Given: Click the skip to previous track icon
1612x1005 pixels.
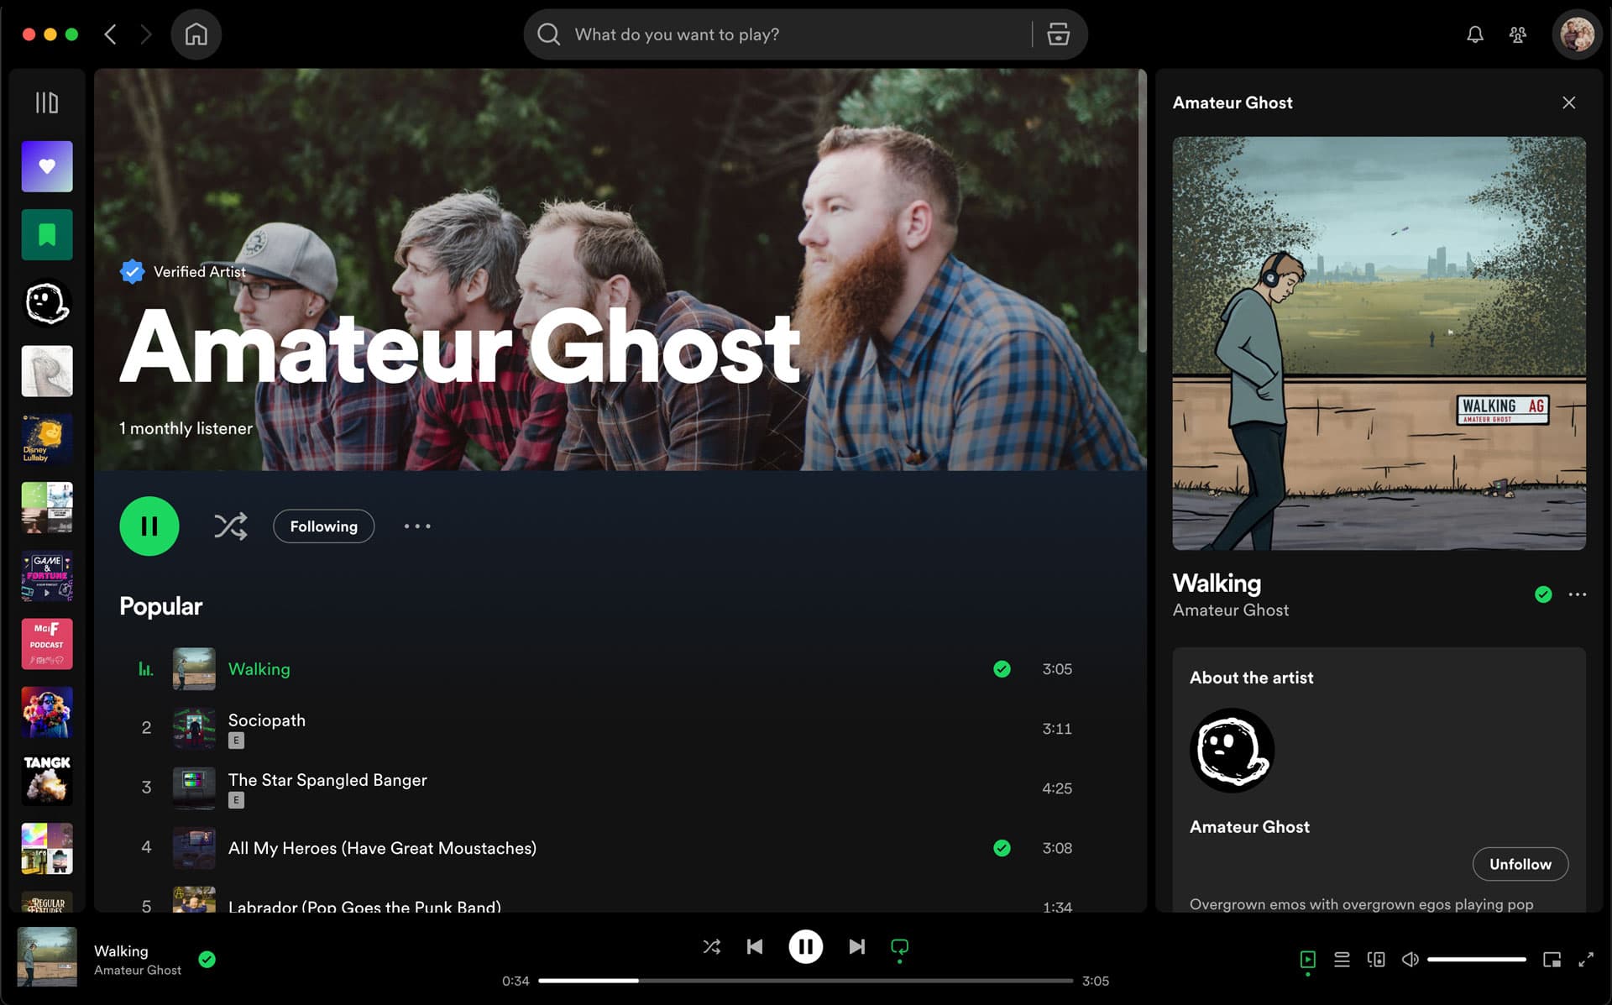Looking at the screenshot, I should 755,947.
